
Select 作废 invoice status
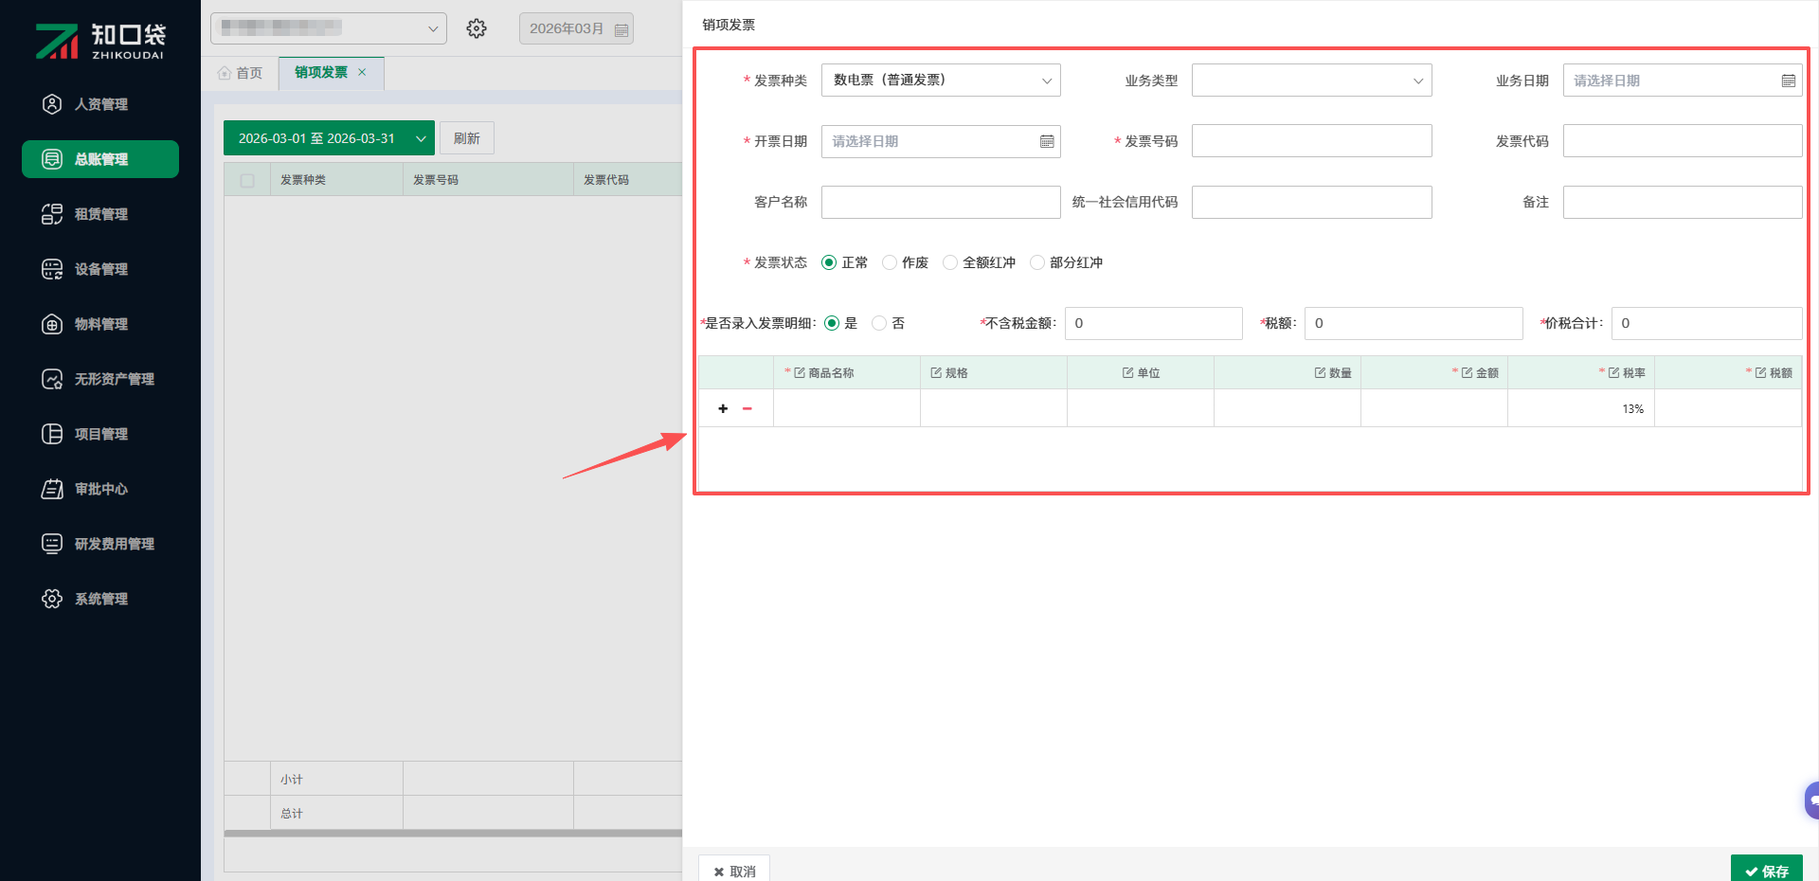890,262
